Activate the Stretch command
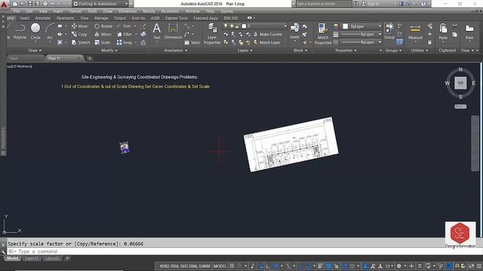 81,42
